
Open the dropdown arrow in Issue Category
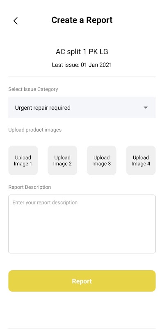(x=146, y=108)
